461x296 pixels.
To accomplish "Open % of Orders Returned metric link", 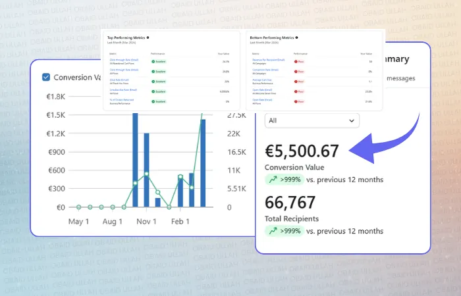I will click(x=122, y=100).
